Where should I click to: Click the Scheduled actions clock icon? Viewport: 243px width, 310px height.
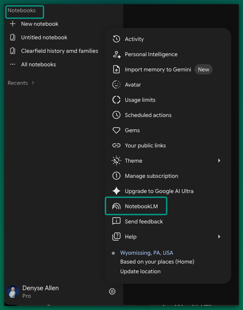[x=116, y=115]
